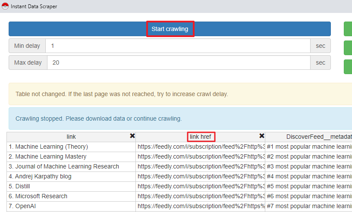The image size is (352, 212).
Task: Select the '6. Microsoft Research' cell
Action: 71,196
